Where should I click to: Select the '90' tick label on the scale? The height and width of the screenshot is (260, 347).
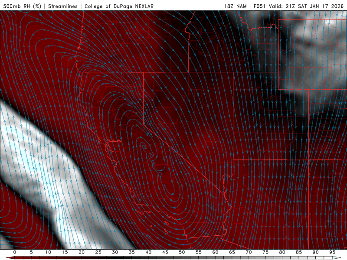pos(315,252)
